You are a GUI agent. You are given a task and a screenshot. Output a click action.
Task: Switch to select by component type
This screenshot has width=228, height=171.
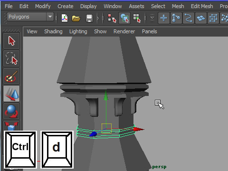click(137, 18)
